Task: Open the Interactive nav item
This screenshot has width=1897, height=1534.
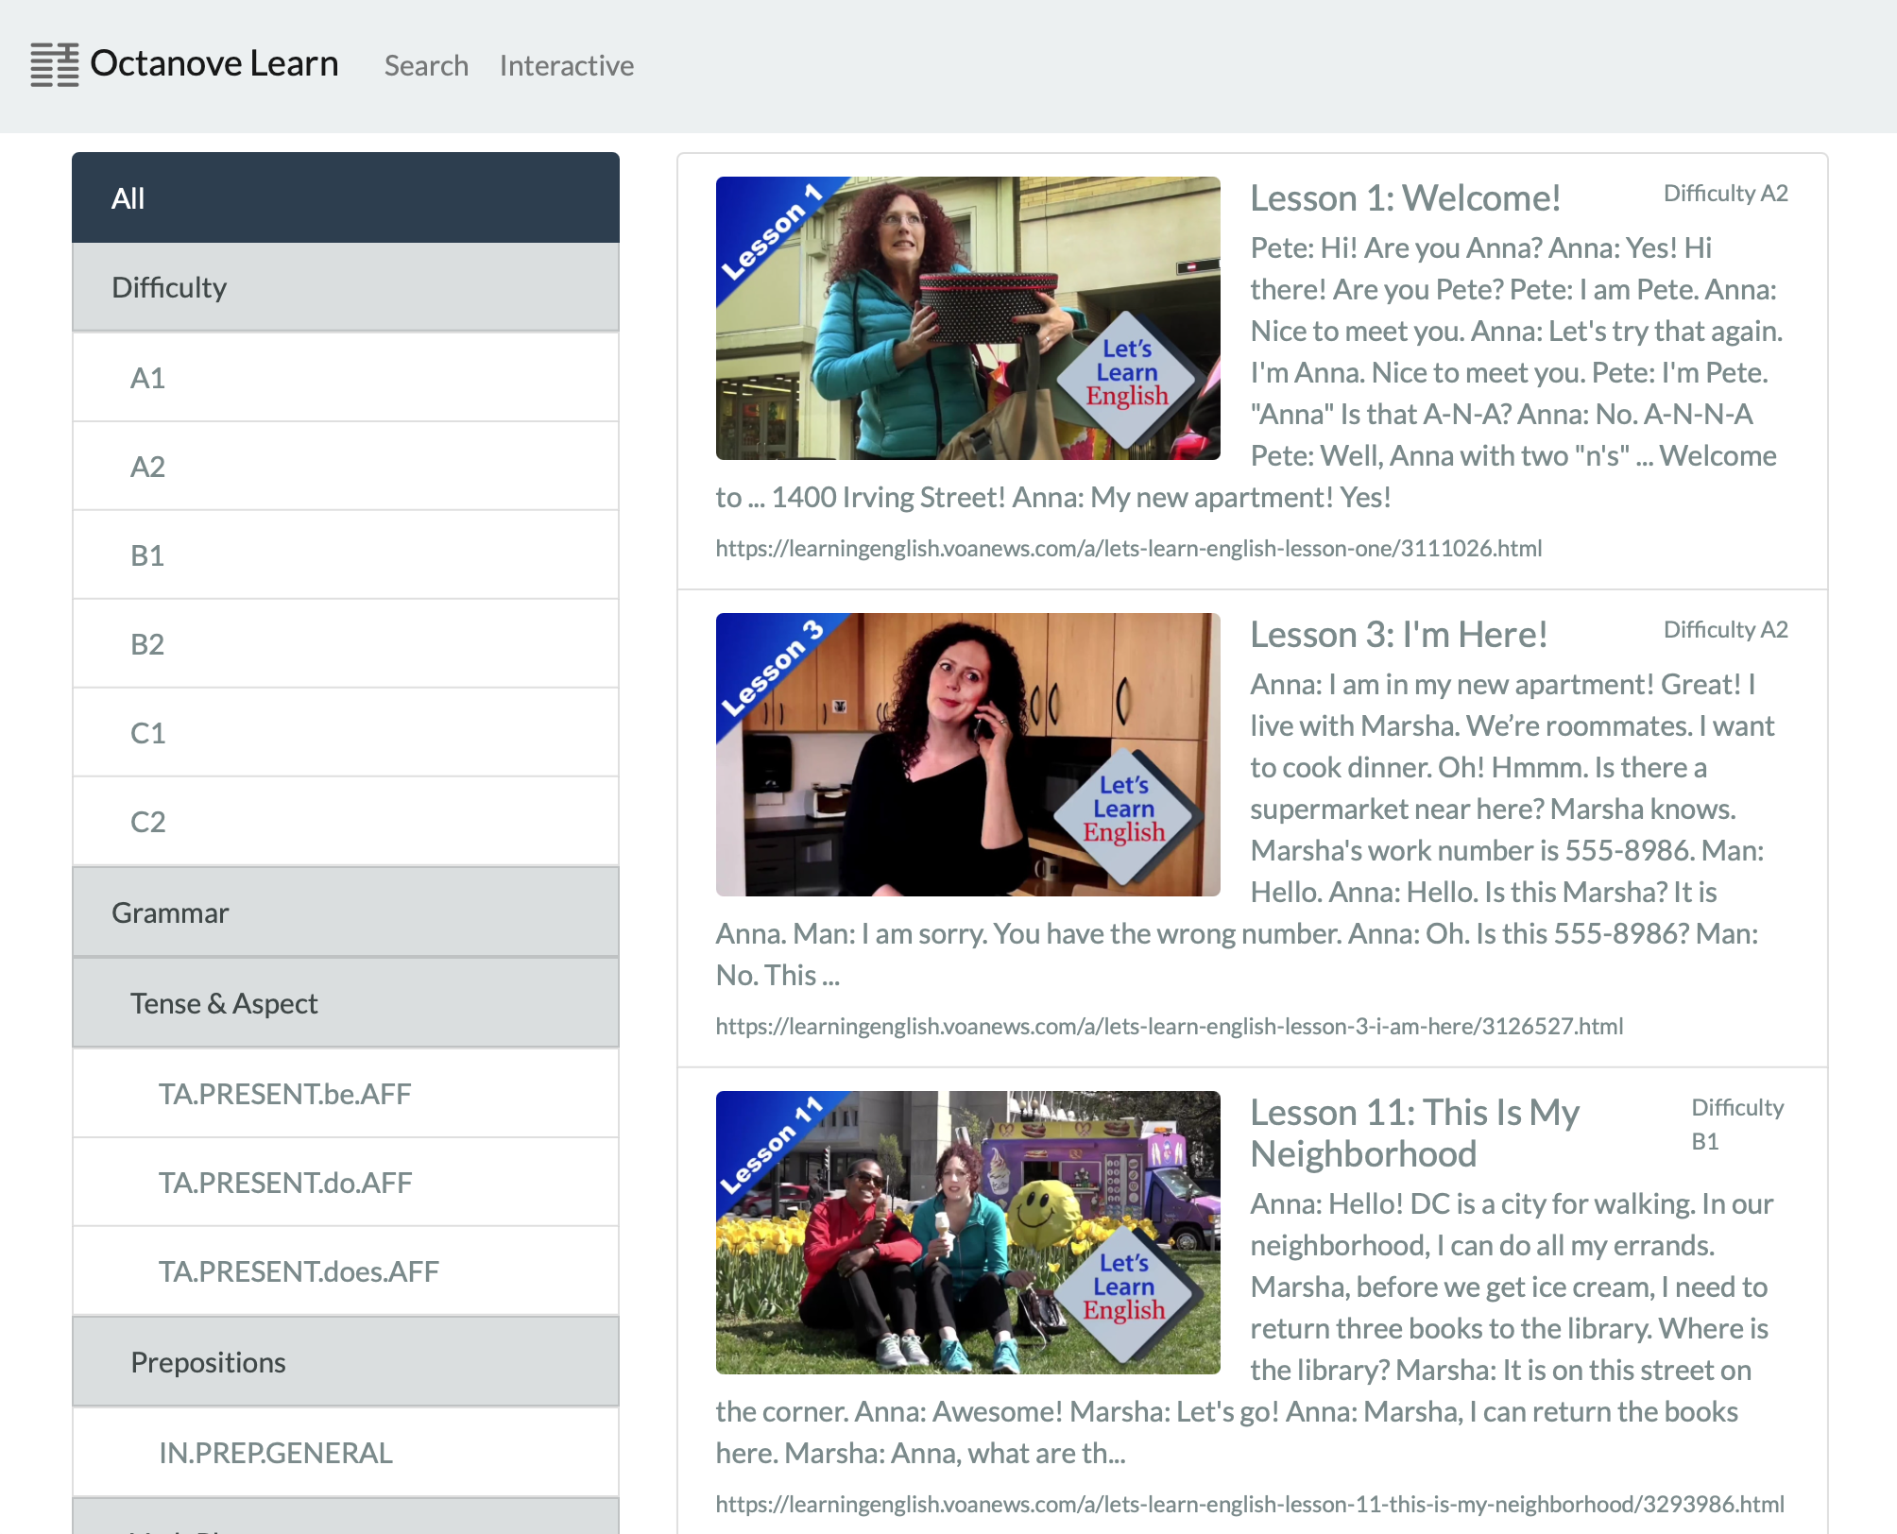Action: pos(566,65)
